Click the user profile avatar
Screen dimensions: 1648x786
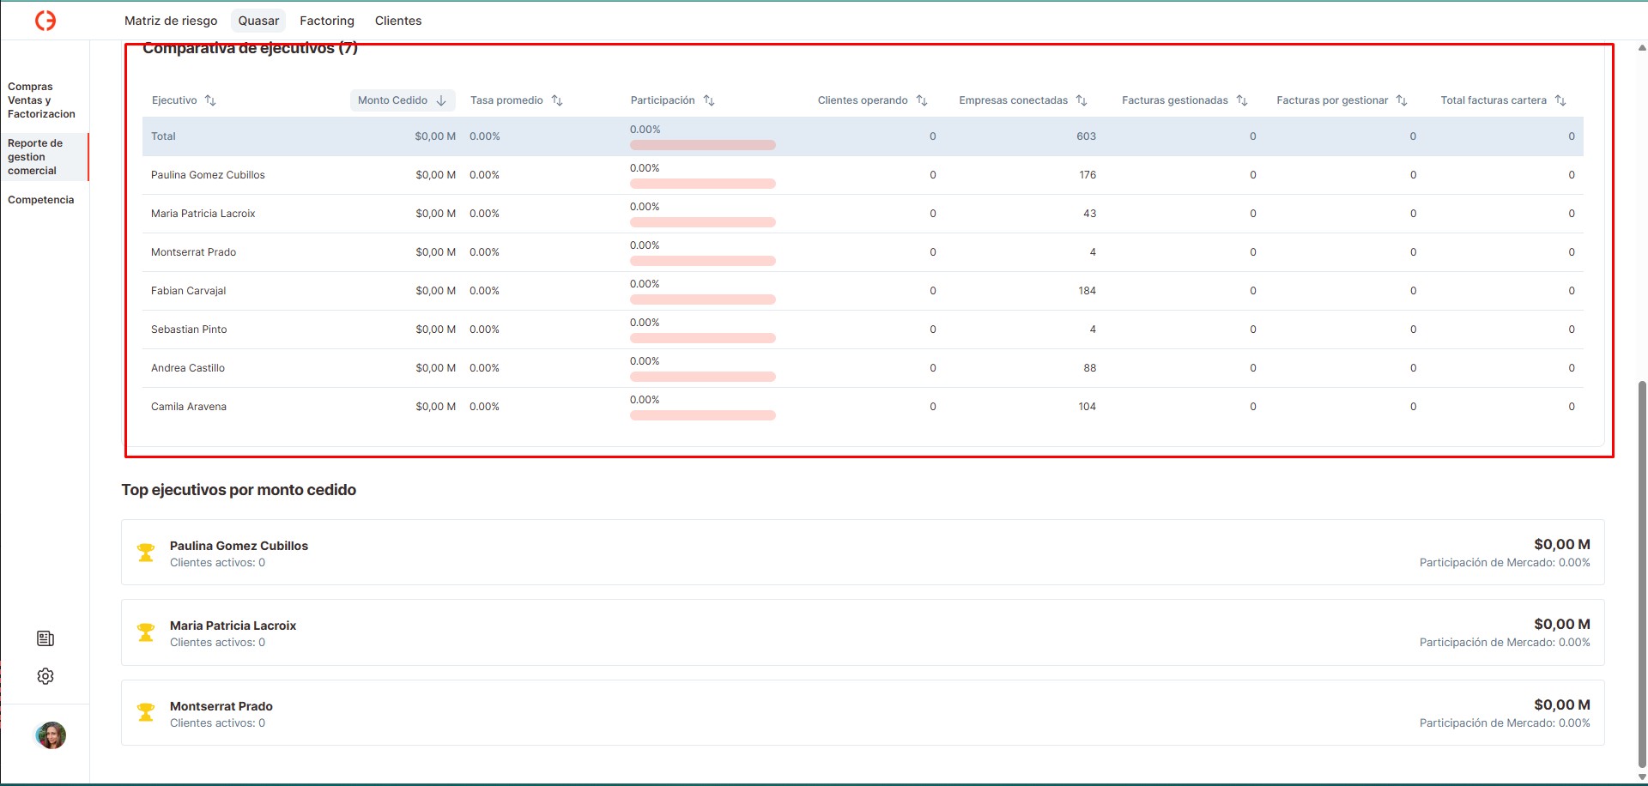point(51,735)
